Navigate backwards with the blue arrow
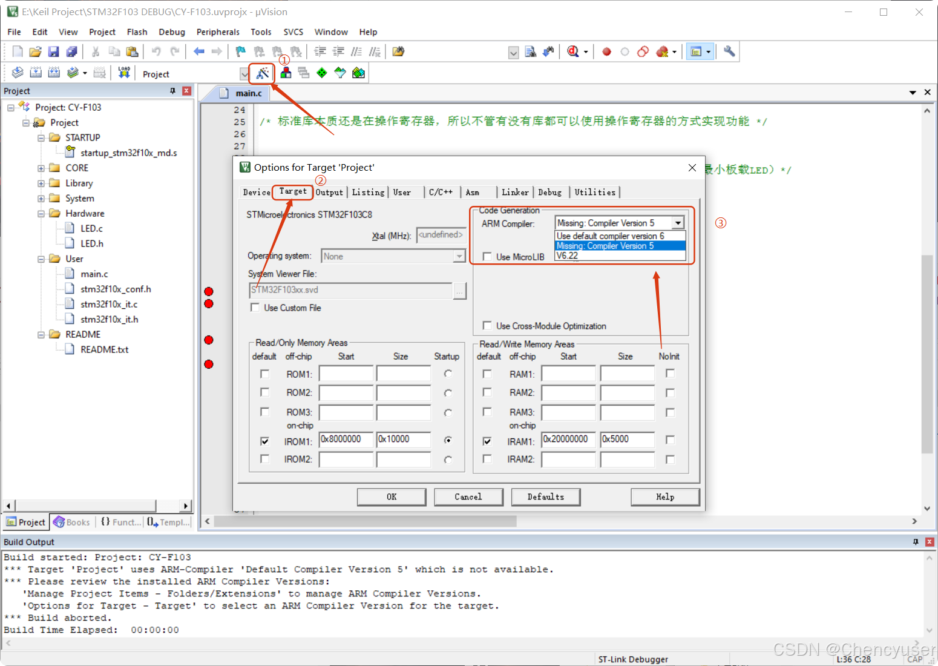The image size is (938, 666). [x=198, y=51]
